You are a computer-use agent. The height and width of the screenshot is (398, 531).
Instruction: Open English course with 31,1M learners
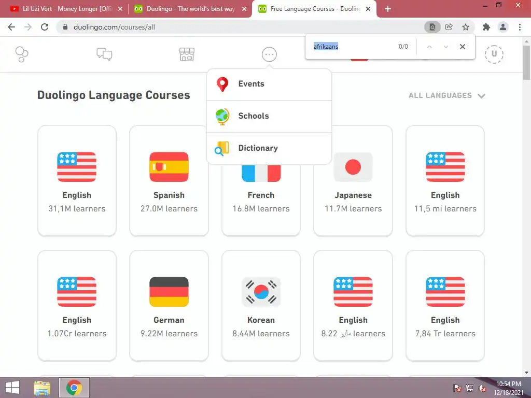[77, 181]
